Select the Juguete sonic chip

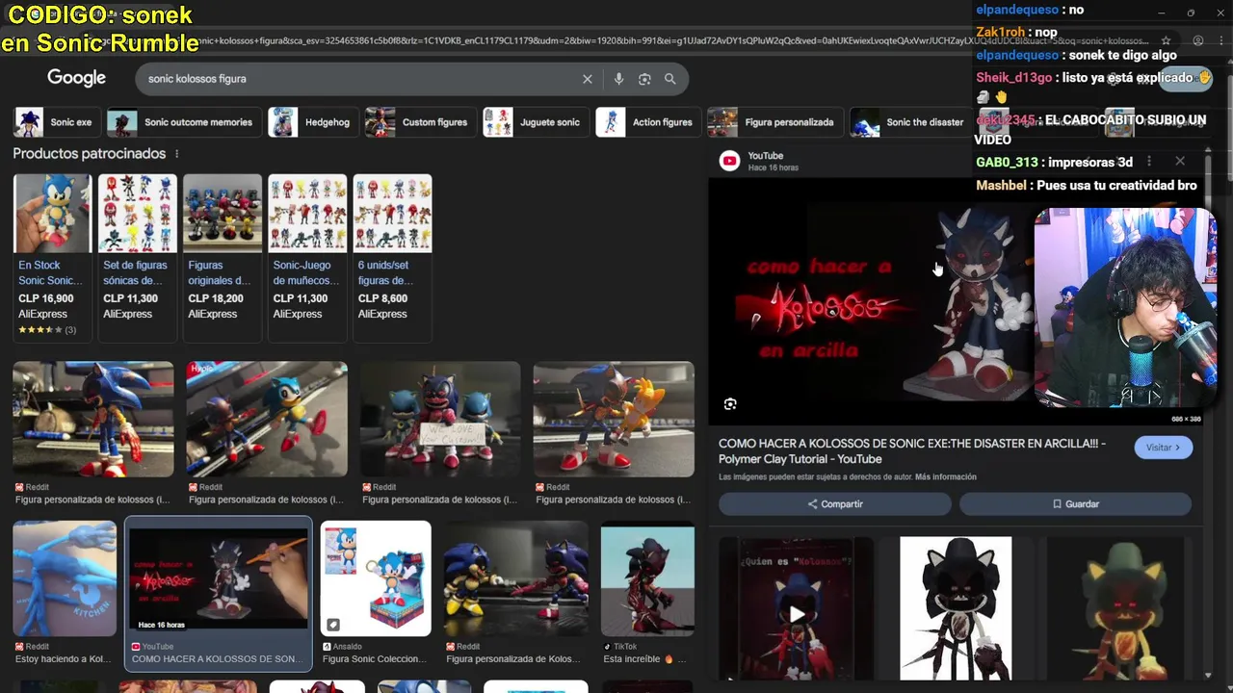point(535,122)
